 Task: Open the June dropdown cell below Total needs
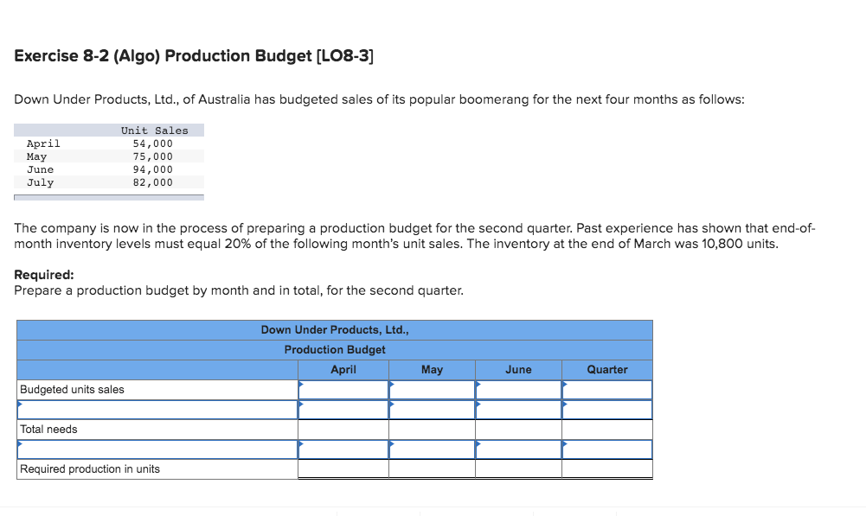point(518,449)
